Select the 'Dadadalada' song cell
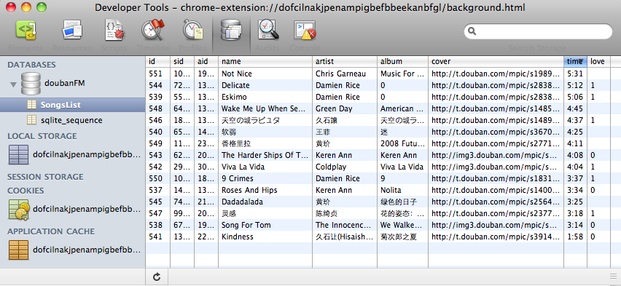 point(265,202)
